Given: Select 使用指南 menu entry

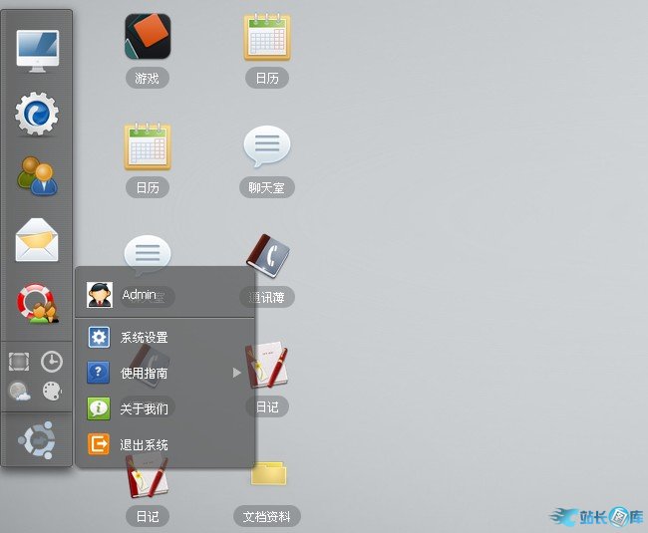Looking at the screenshot, I should point(144,373).
